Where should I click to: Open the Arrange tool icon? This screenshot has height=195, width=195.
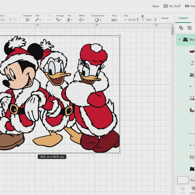click(x=58, y=19)
